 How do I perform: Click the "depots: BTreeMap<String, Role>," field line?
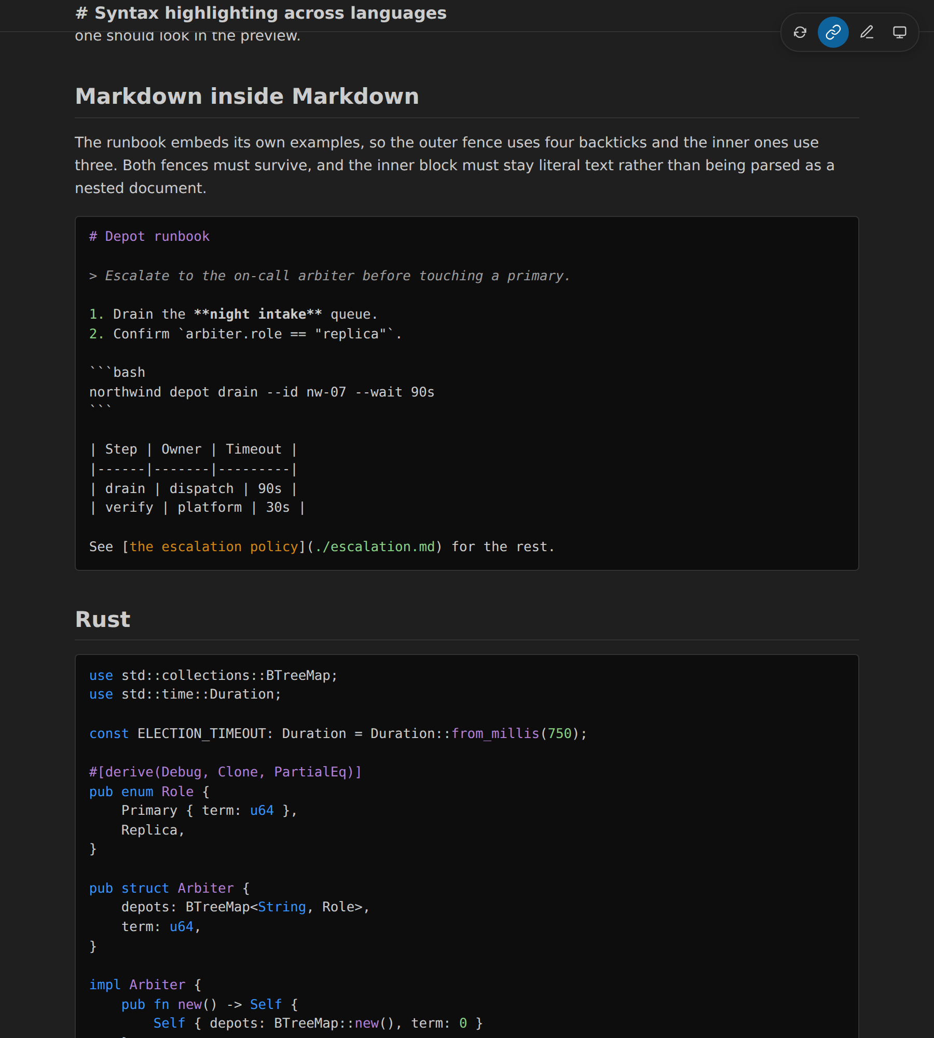[245, 907]
